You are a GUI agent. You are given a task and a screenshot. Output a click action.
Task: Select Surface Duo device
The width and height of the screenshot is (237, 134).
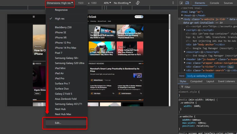[x=62, y=88]
